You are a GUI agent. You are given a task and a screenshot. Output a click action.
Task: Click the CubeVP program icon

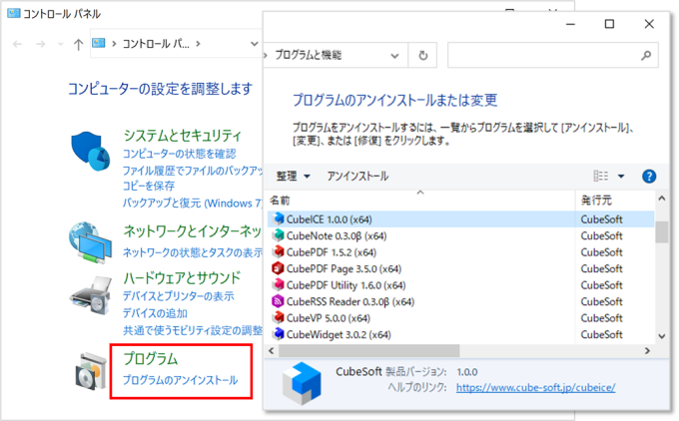point(279,317)
